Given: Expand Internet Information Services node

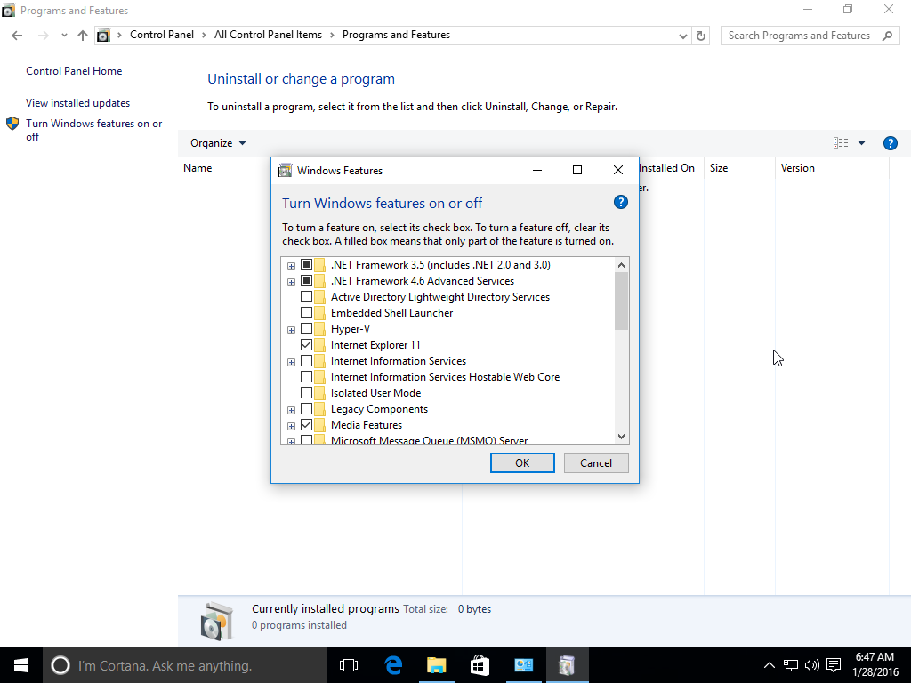Looking at the screenshot, I should pyautogui.click(x=291, y=362).
